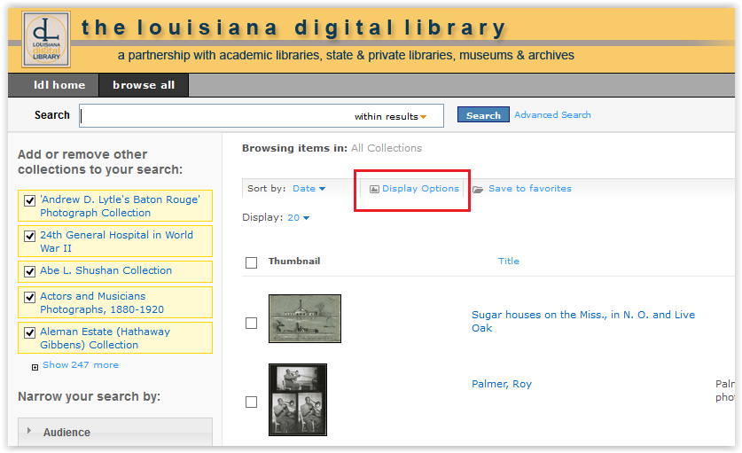Click the Louisiana Digital Library logo
The width and height of the screenshot is (742, 453).
pos(46,39)
